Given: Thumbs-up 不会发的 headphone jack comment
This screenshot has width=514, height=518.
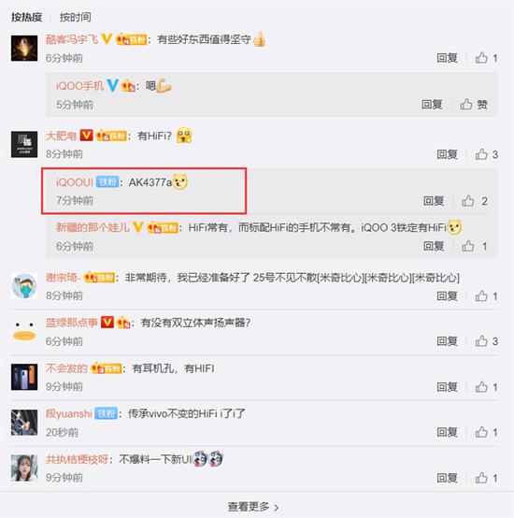Looking at the screenshot, I should 486,387.
